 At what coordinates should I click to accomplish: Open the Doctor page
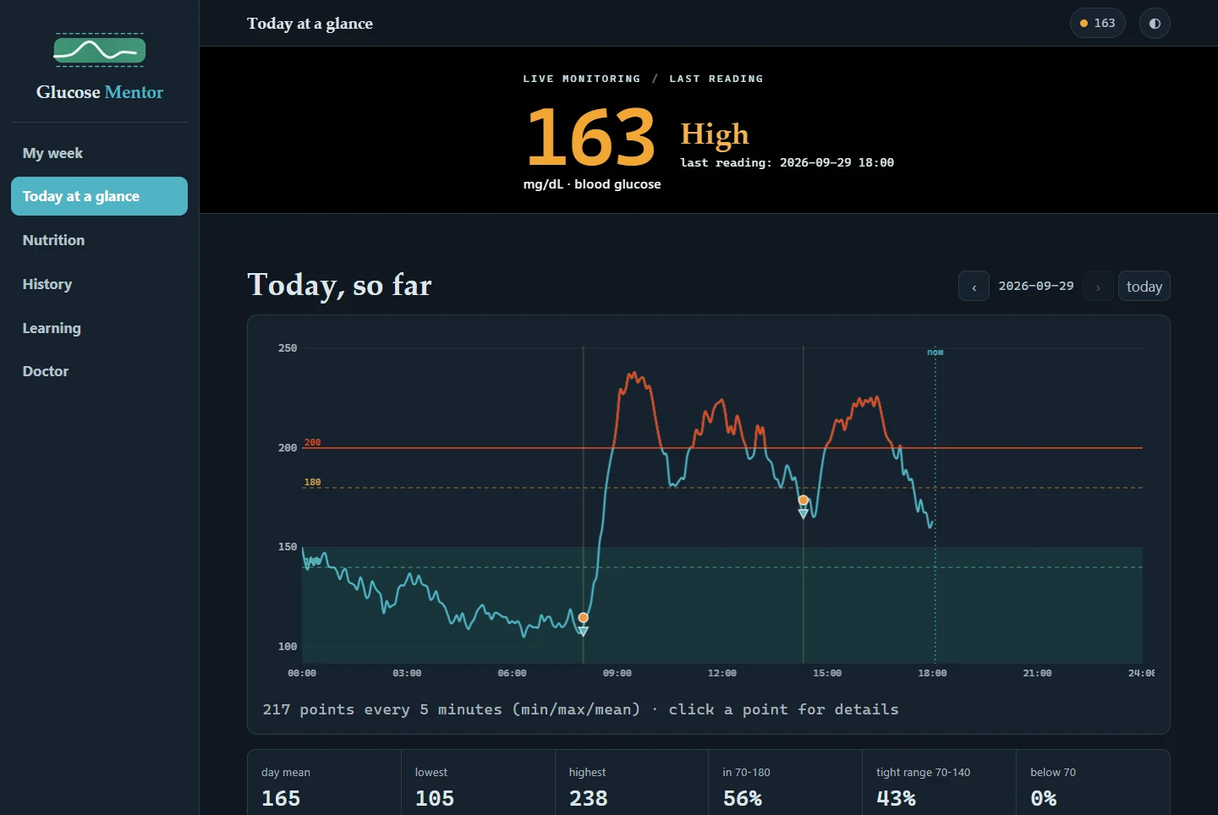point(99,371)
